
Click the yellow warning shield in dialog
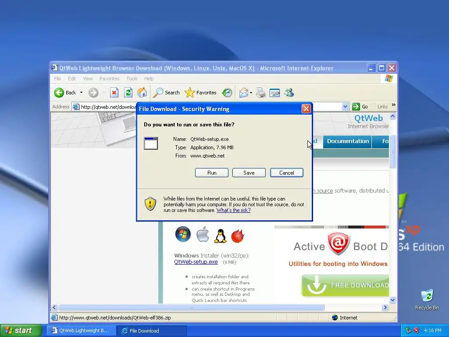[150, 204]
